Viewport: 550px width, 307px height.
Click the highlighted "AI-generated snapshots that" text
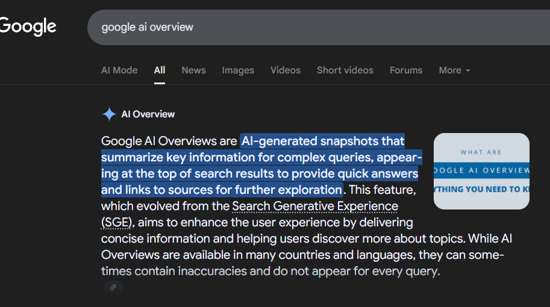[323, 141]
